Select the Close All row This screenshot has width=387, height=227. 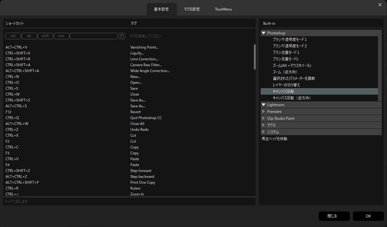point(128,124)
